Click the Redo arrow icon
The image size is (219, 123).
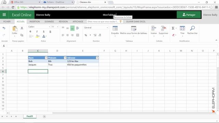click(x=4, y=35)
